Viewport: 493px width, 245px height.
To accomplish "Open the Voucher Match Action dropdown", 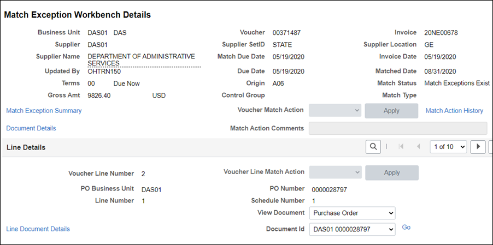I will [x=335, y=110].
